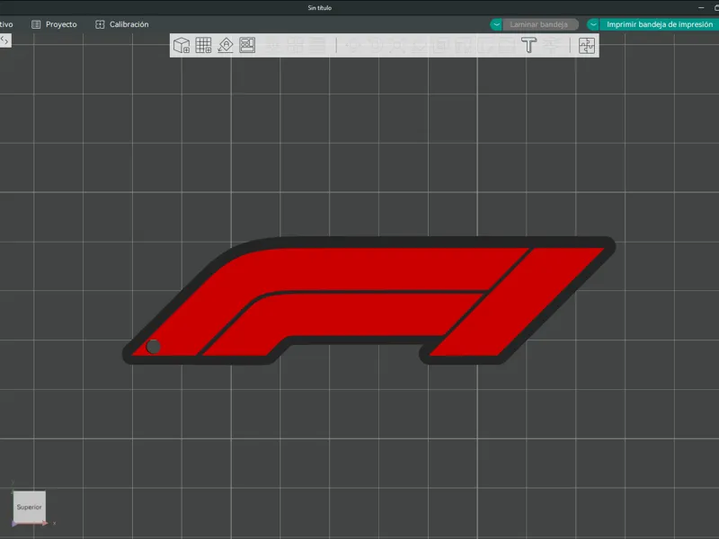Add a new plate with grid icon
The width and height of the screenshot is (719, 539).
[203, 46]
